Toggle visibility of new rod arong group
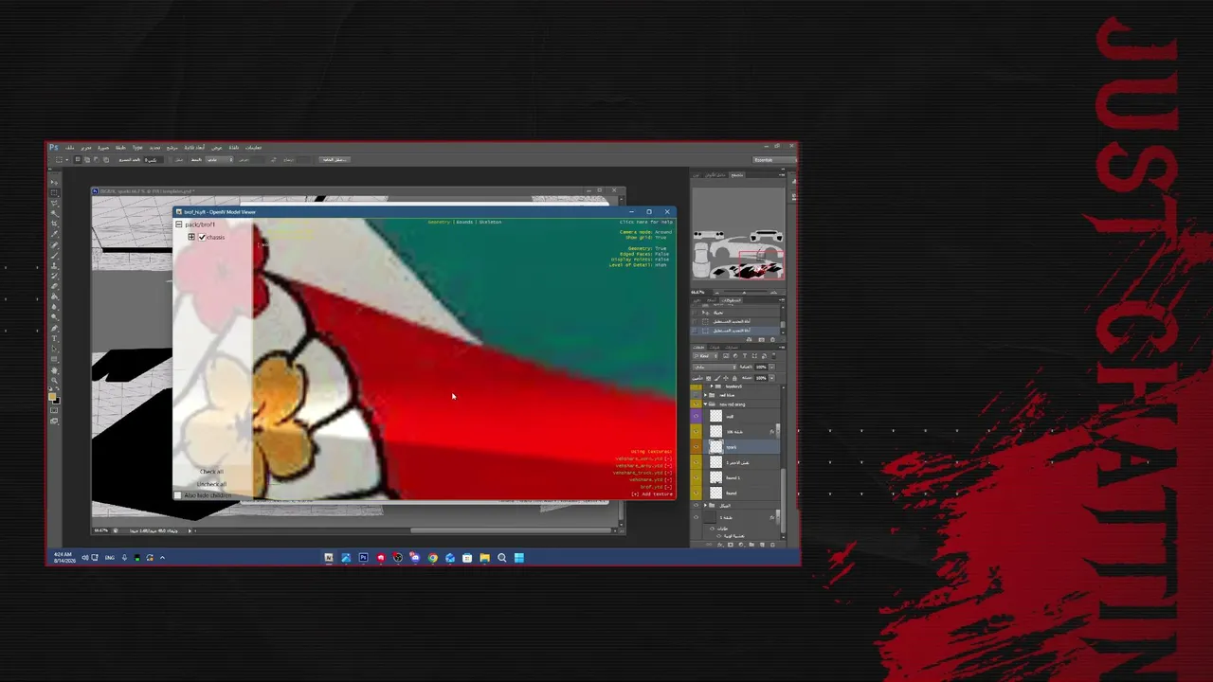Image resolution: width=1213 pixels, height=682 pixels. click(697, 404)
